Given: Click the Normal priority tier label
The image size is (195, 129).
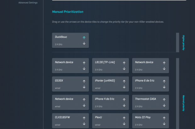Looking at the screenshot, I should [184, 103].
